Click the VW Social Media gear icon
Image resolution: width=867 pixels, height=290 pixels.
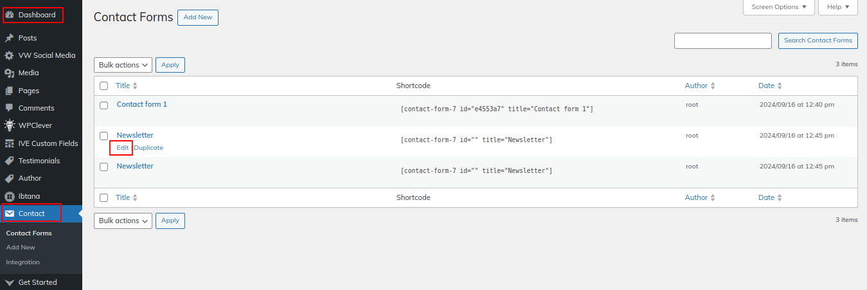(10, 55)
